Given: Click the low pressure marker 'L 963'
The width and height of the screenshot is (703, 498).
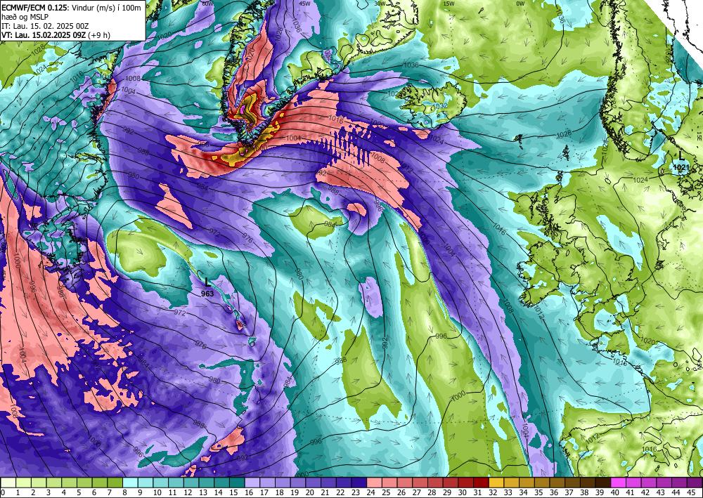Looking at the screenshot, I should pos(207,287).
